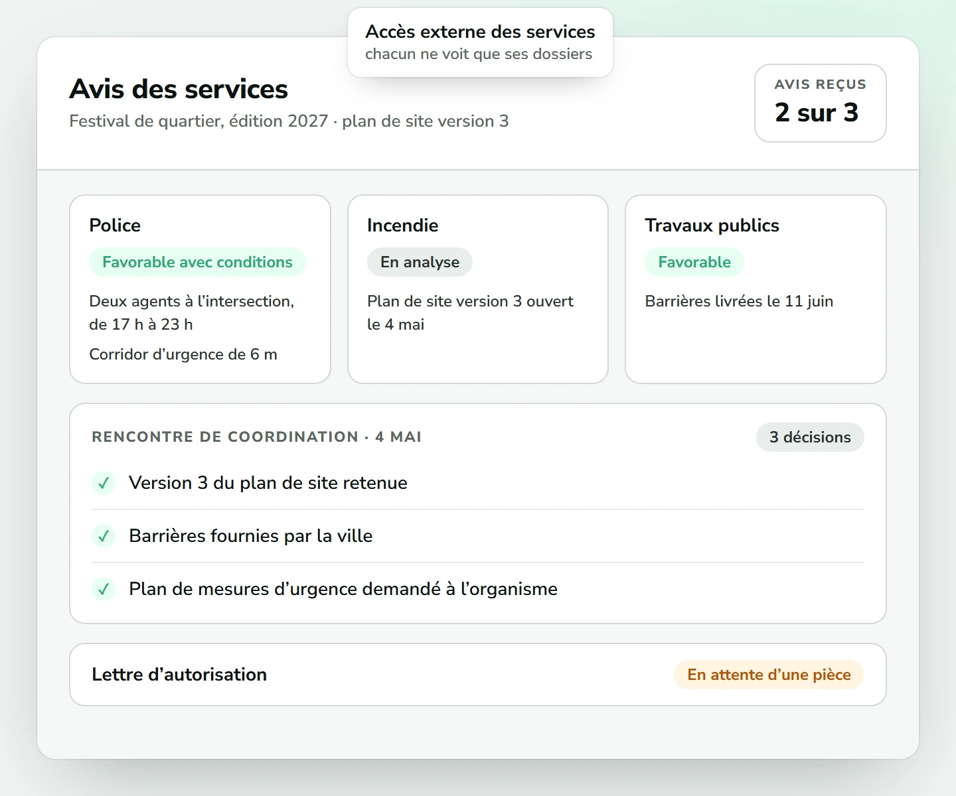Select decision "Plan de mesures d'urgence demandé à l'organisme"

(x=343, y=589)
